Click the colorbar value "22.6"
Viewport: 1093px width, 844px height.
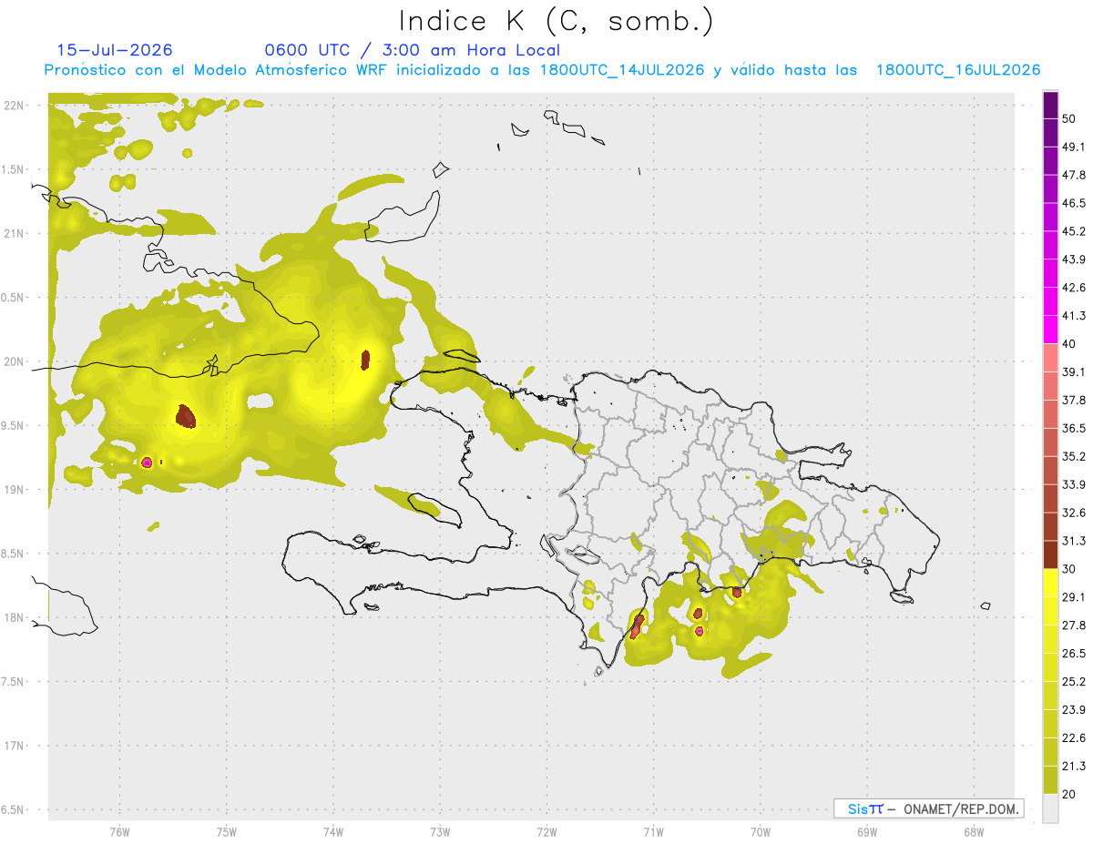coord(1074,738)
